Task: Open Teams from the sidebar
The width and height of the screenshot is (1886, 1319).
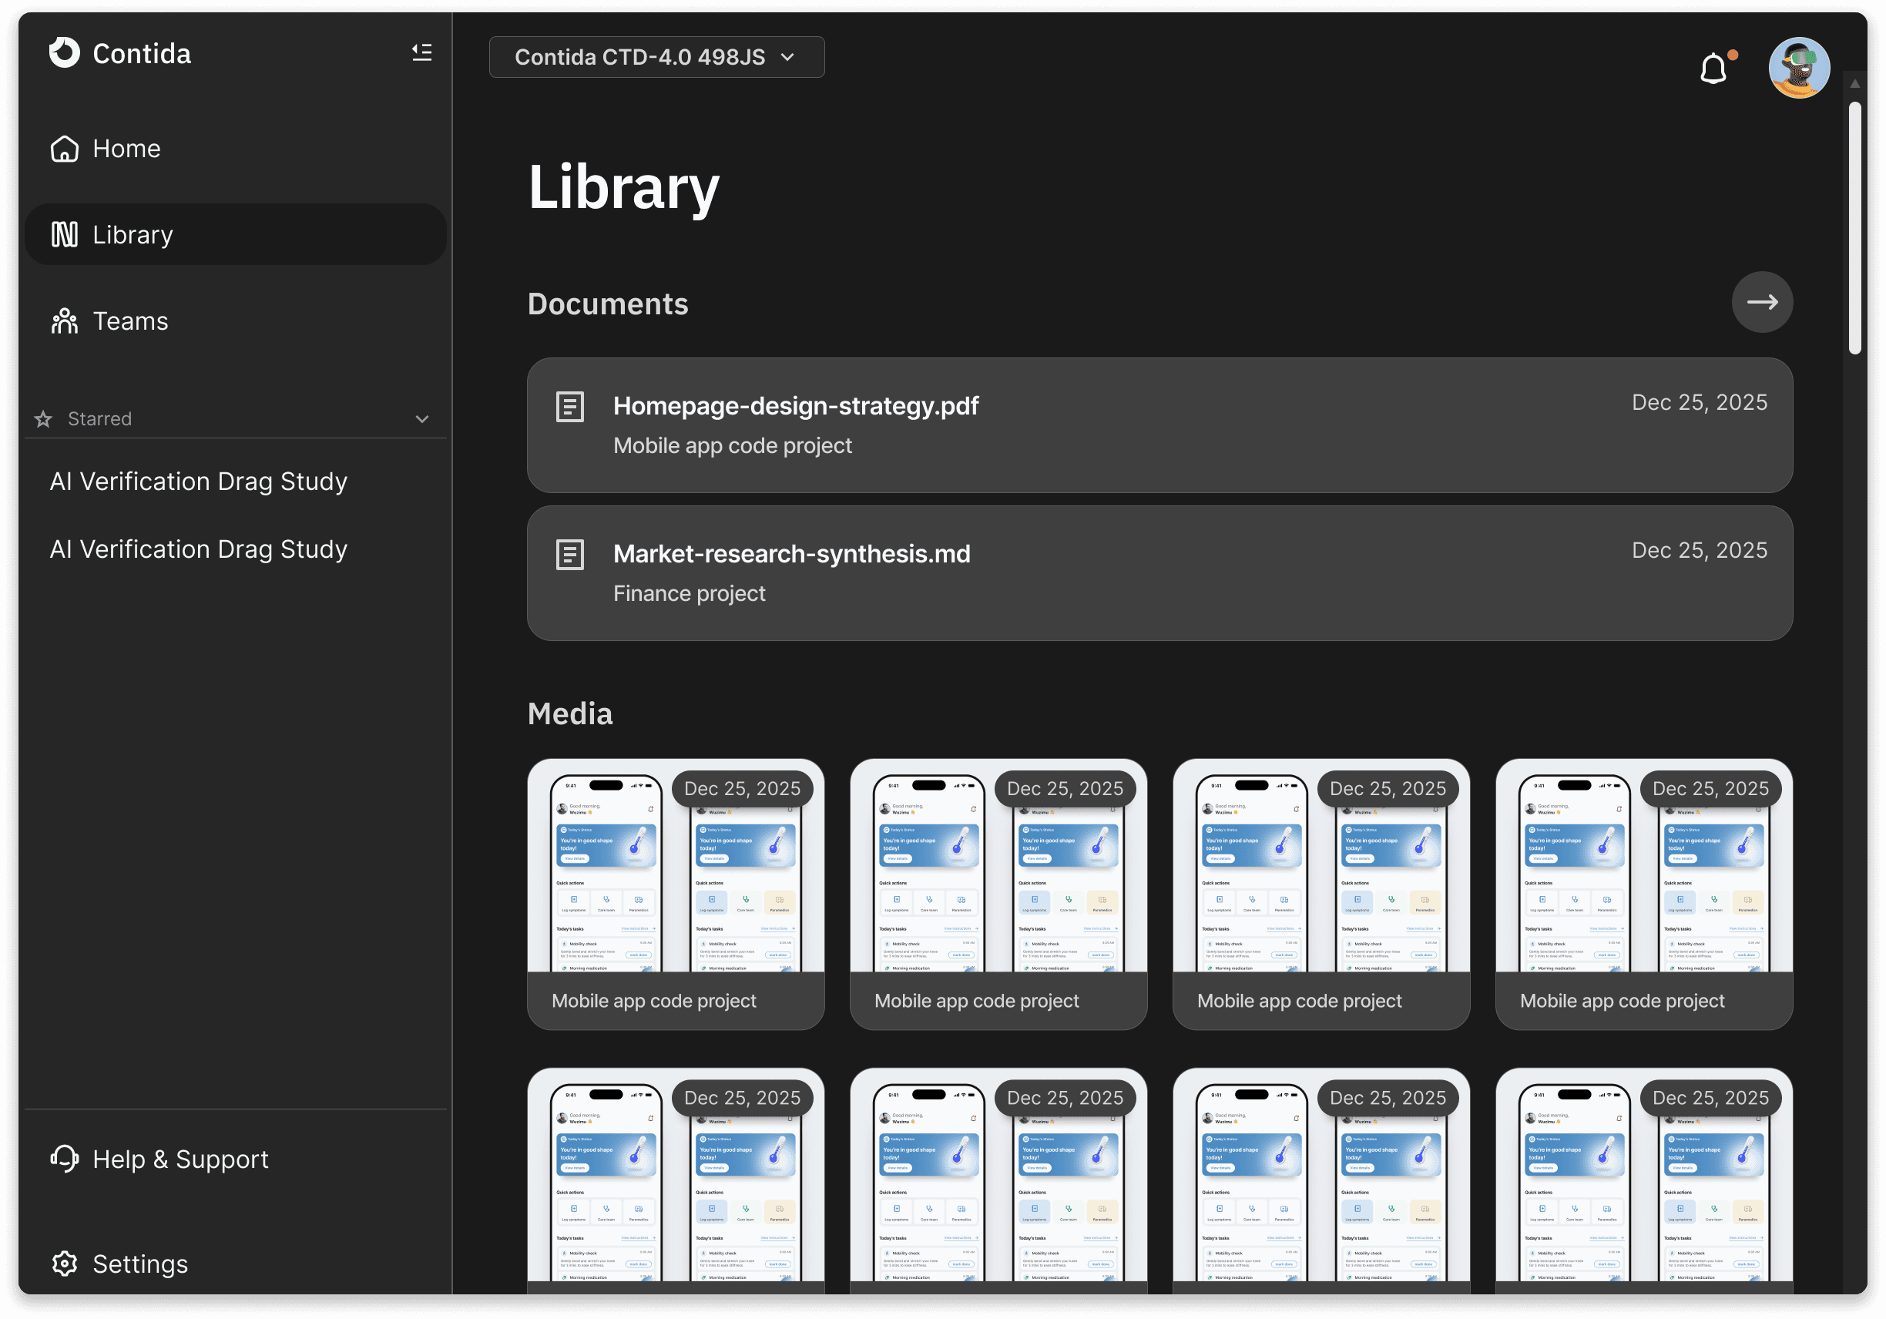Action: [129, 321]
